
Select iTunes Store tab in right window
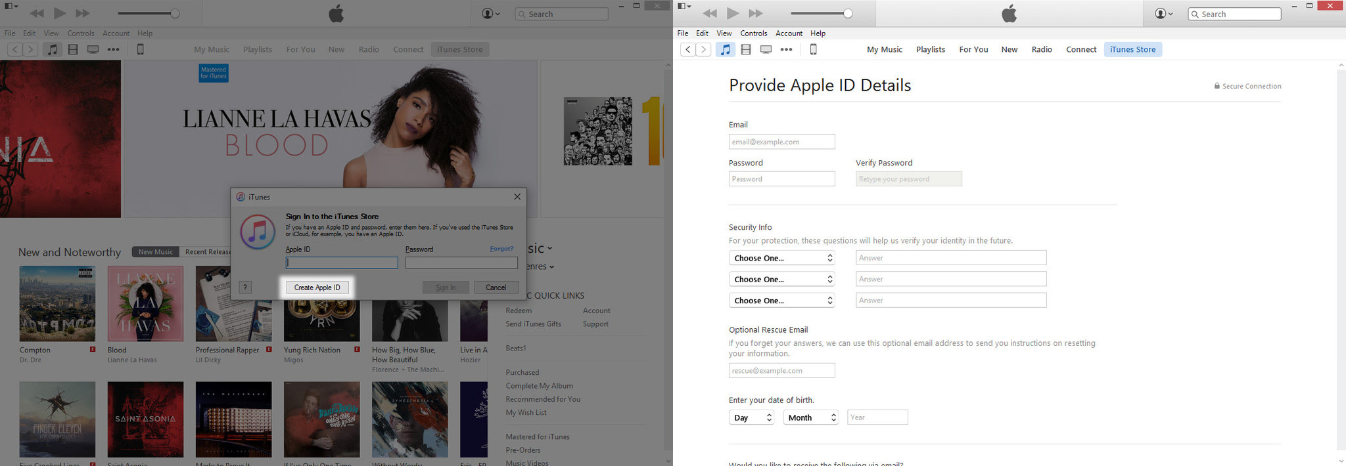tap(1132, 49)
